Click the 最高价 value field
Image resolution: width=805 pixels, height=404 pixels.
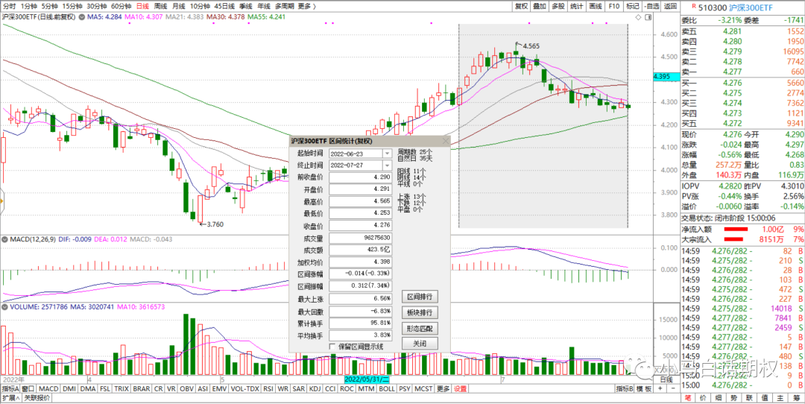click(360, 201)
